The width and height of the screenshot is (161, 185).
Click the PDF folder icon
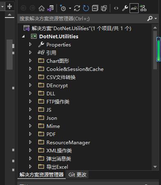pos(41,134)
